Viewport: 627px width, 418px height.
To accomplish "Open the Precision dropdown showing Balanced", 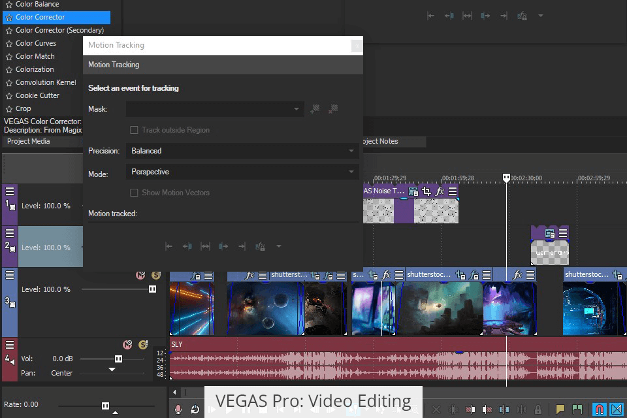I will (242, 151).
